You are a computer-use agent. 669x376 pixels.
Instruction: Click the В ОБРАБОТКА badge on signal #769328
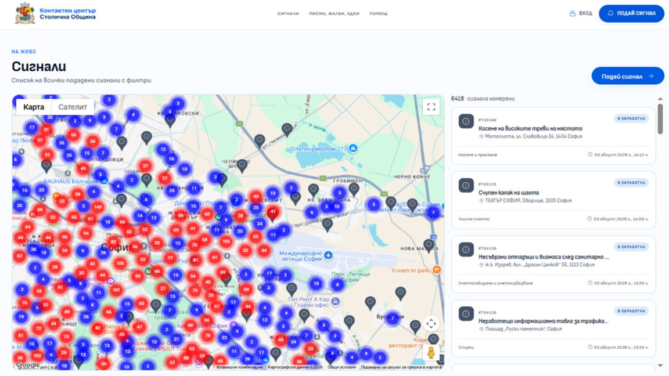(631, 311)
